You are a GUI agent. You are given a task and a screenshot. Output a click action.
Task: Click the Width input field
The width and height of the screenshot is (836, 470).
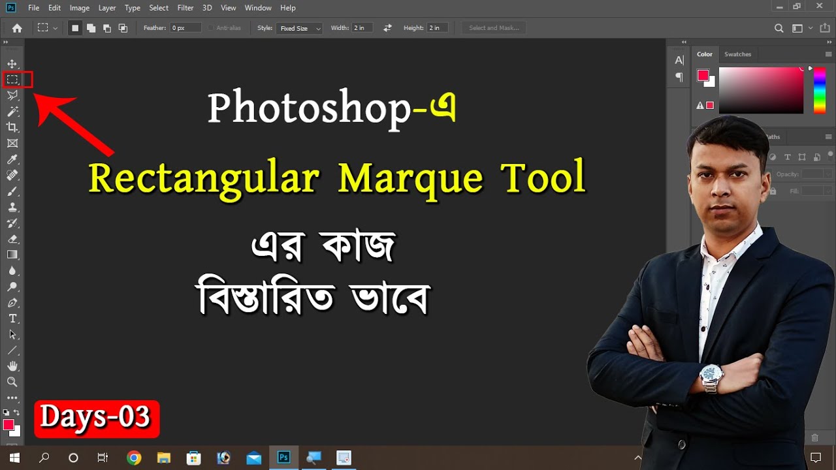[362, 28]
